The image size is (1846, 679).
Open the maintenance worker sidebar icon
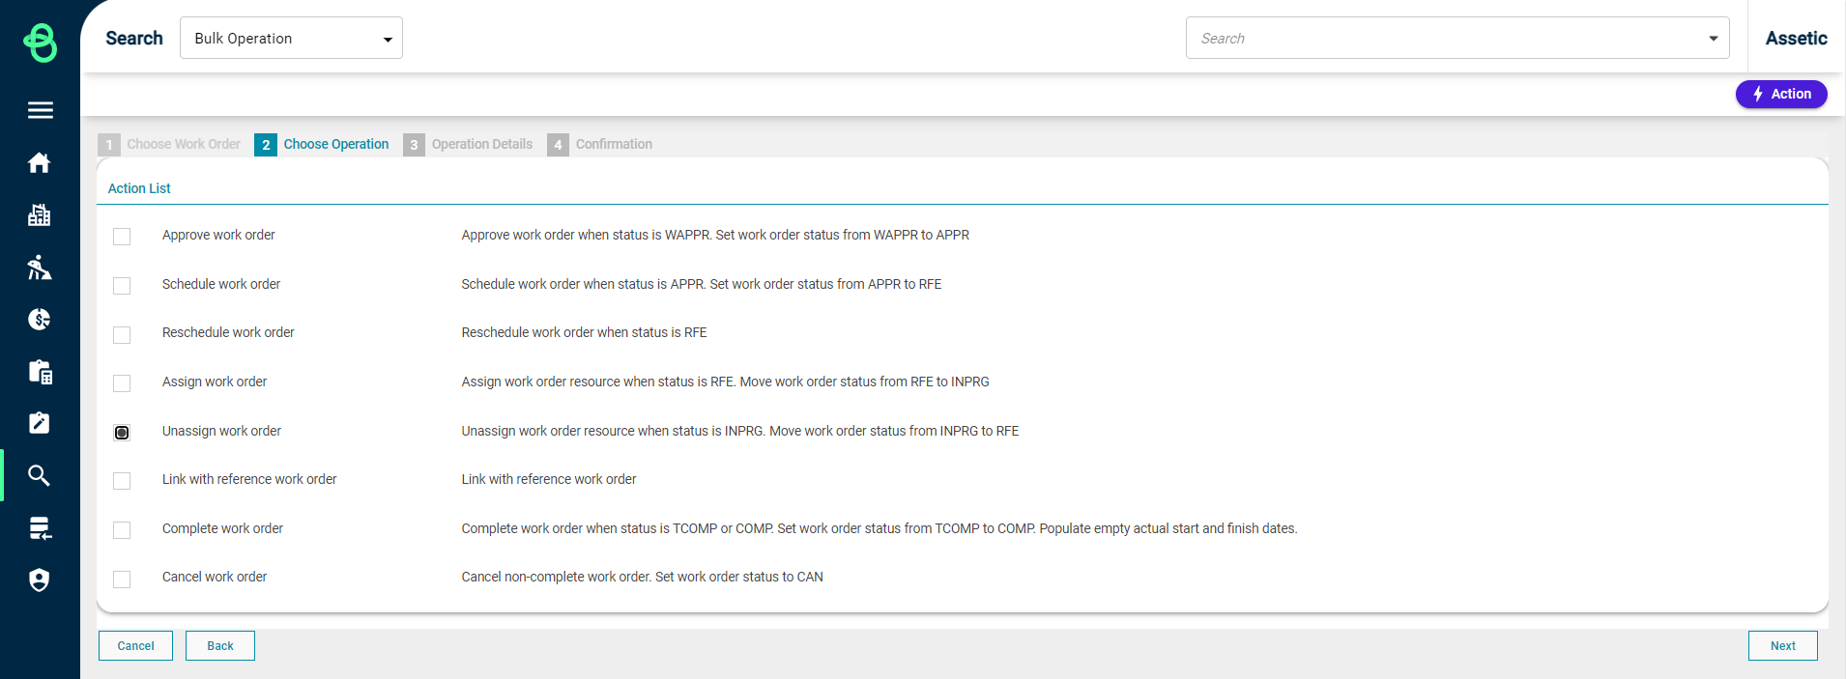click(x=40, y=268)
